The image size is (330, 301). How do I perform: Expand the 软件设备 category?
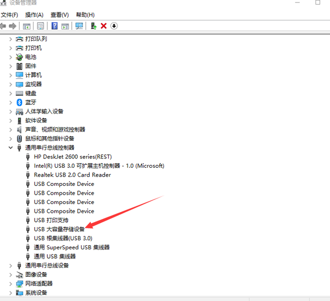10,121
